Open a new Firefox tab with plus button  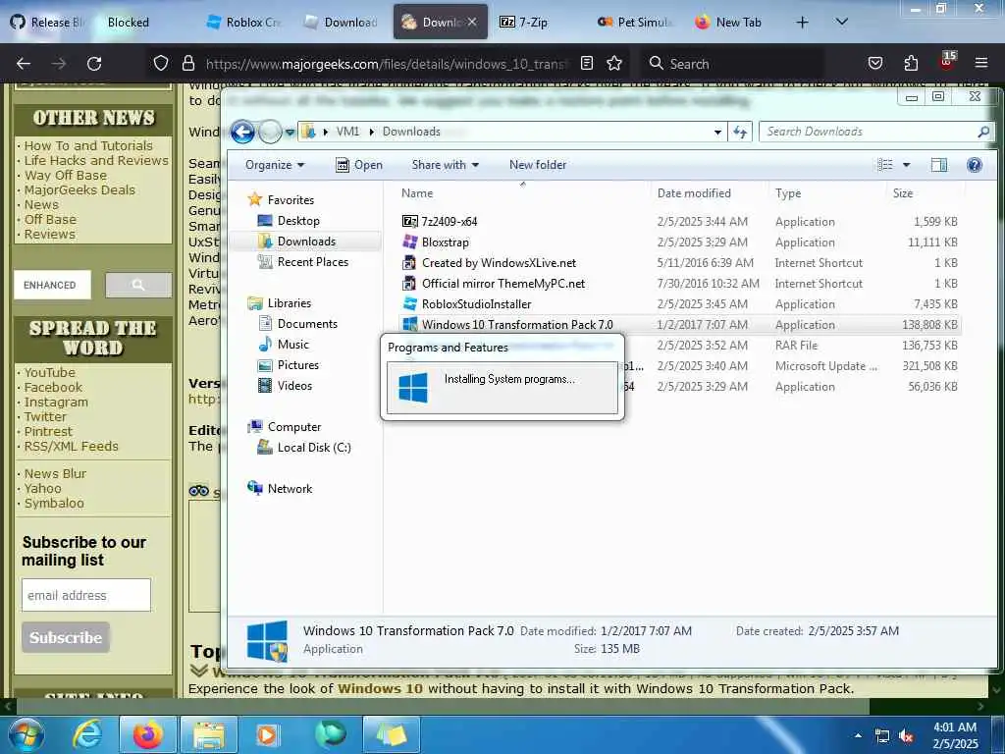(802, 23)
